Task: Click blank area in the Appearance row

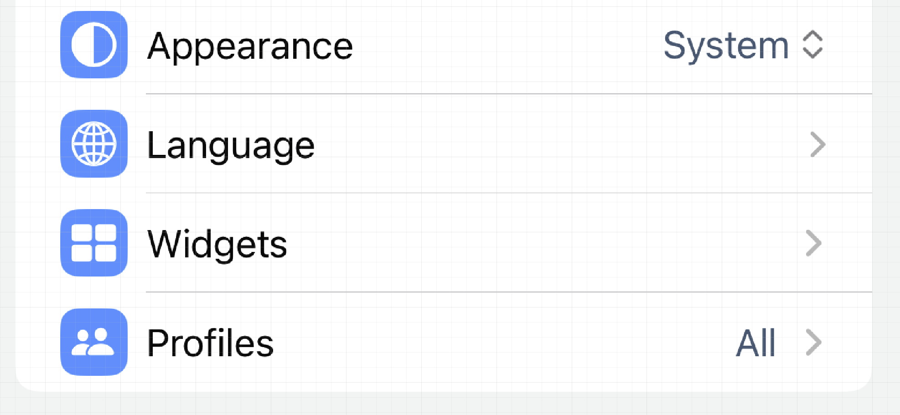Action: (502, 46)
